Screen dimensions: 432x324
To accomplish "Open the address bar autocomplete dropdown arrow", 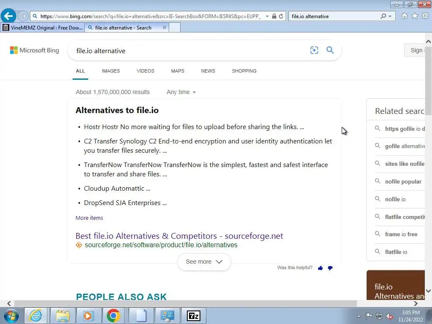I will [x=267, y=16].
